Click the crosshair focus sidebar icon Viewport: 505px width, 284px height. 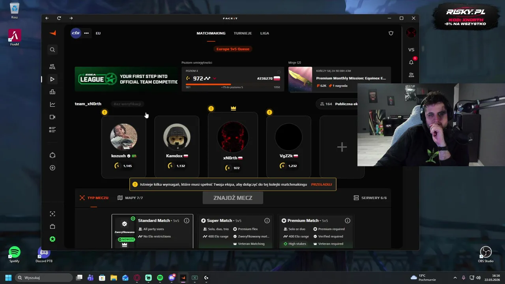(x=52, y=214)
